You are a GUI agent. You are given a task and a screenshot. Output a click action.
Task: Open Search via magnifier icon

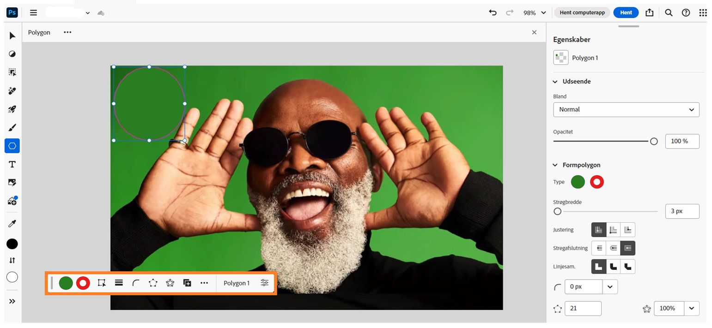pos(669,12)
